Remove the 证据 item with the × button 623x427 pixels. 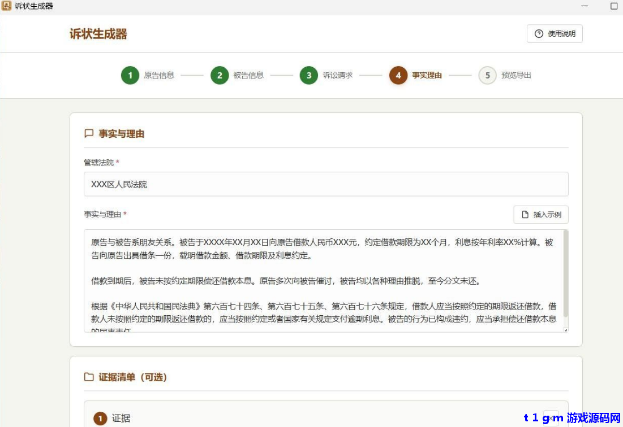coord(551,418)
